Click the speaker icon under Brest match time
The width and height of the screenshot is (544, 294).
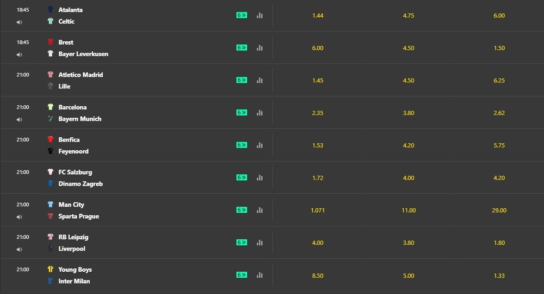click(x=19, y=55)
